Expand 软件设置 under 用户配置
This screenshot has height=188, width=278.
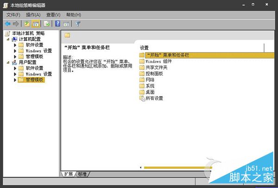[15, 68]
